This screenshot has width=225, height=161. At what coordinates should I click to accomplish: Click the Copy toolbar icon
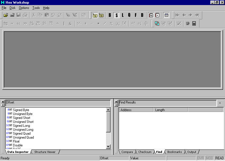[x=40, y=15]
